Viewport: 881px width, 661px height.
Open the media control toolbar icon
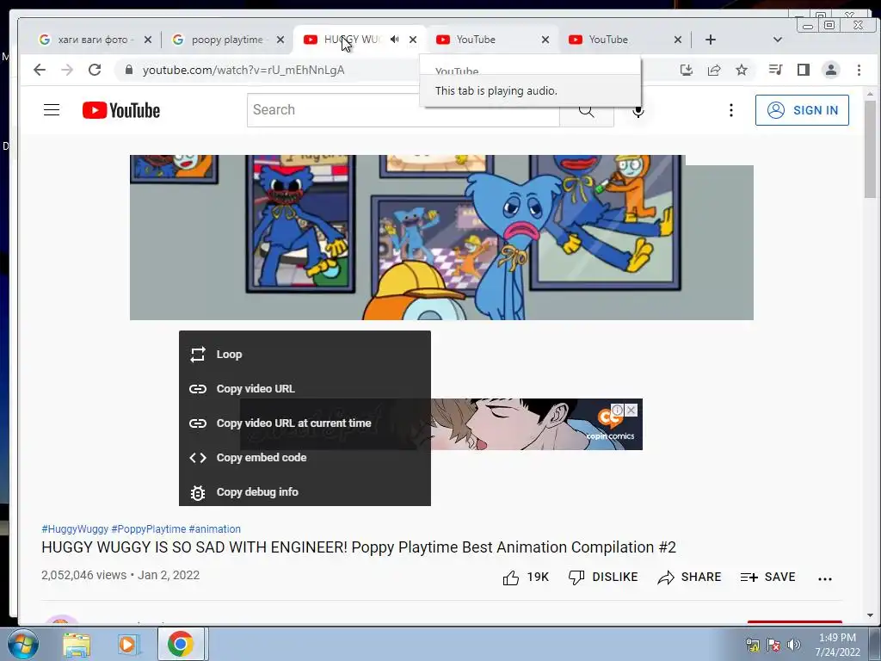tap(775, 70)
